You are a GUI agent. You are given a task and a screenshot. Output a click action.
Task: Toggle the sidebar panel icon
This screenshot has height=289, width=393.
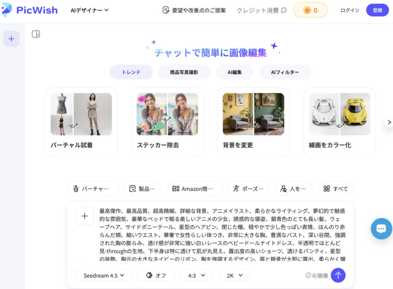(36, 34)
